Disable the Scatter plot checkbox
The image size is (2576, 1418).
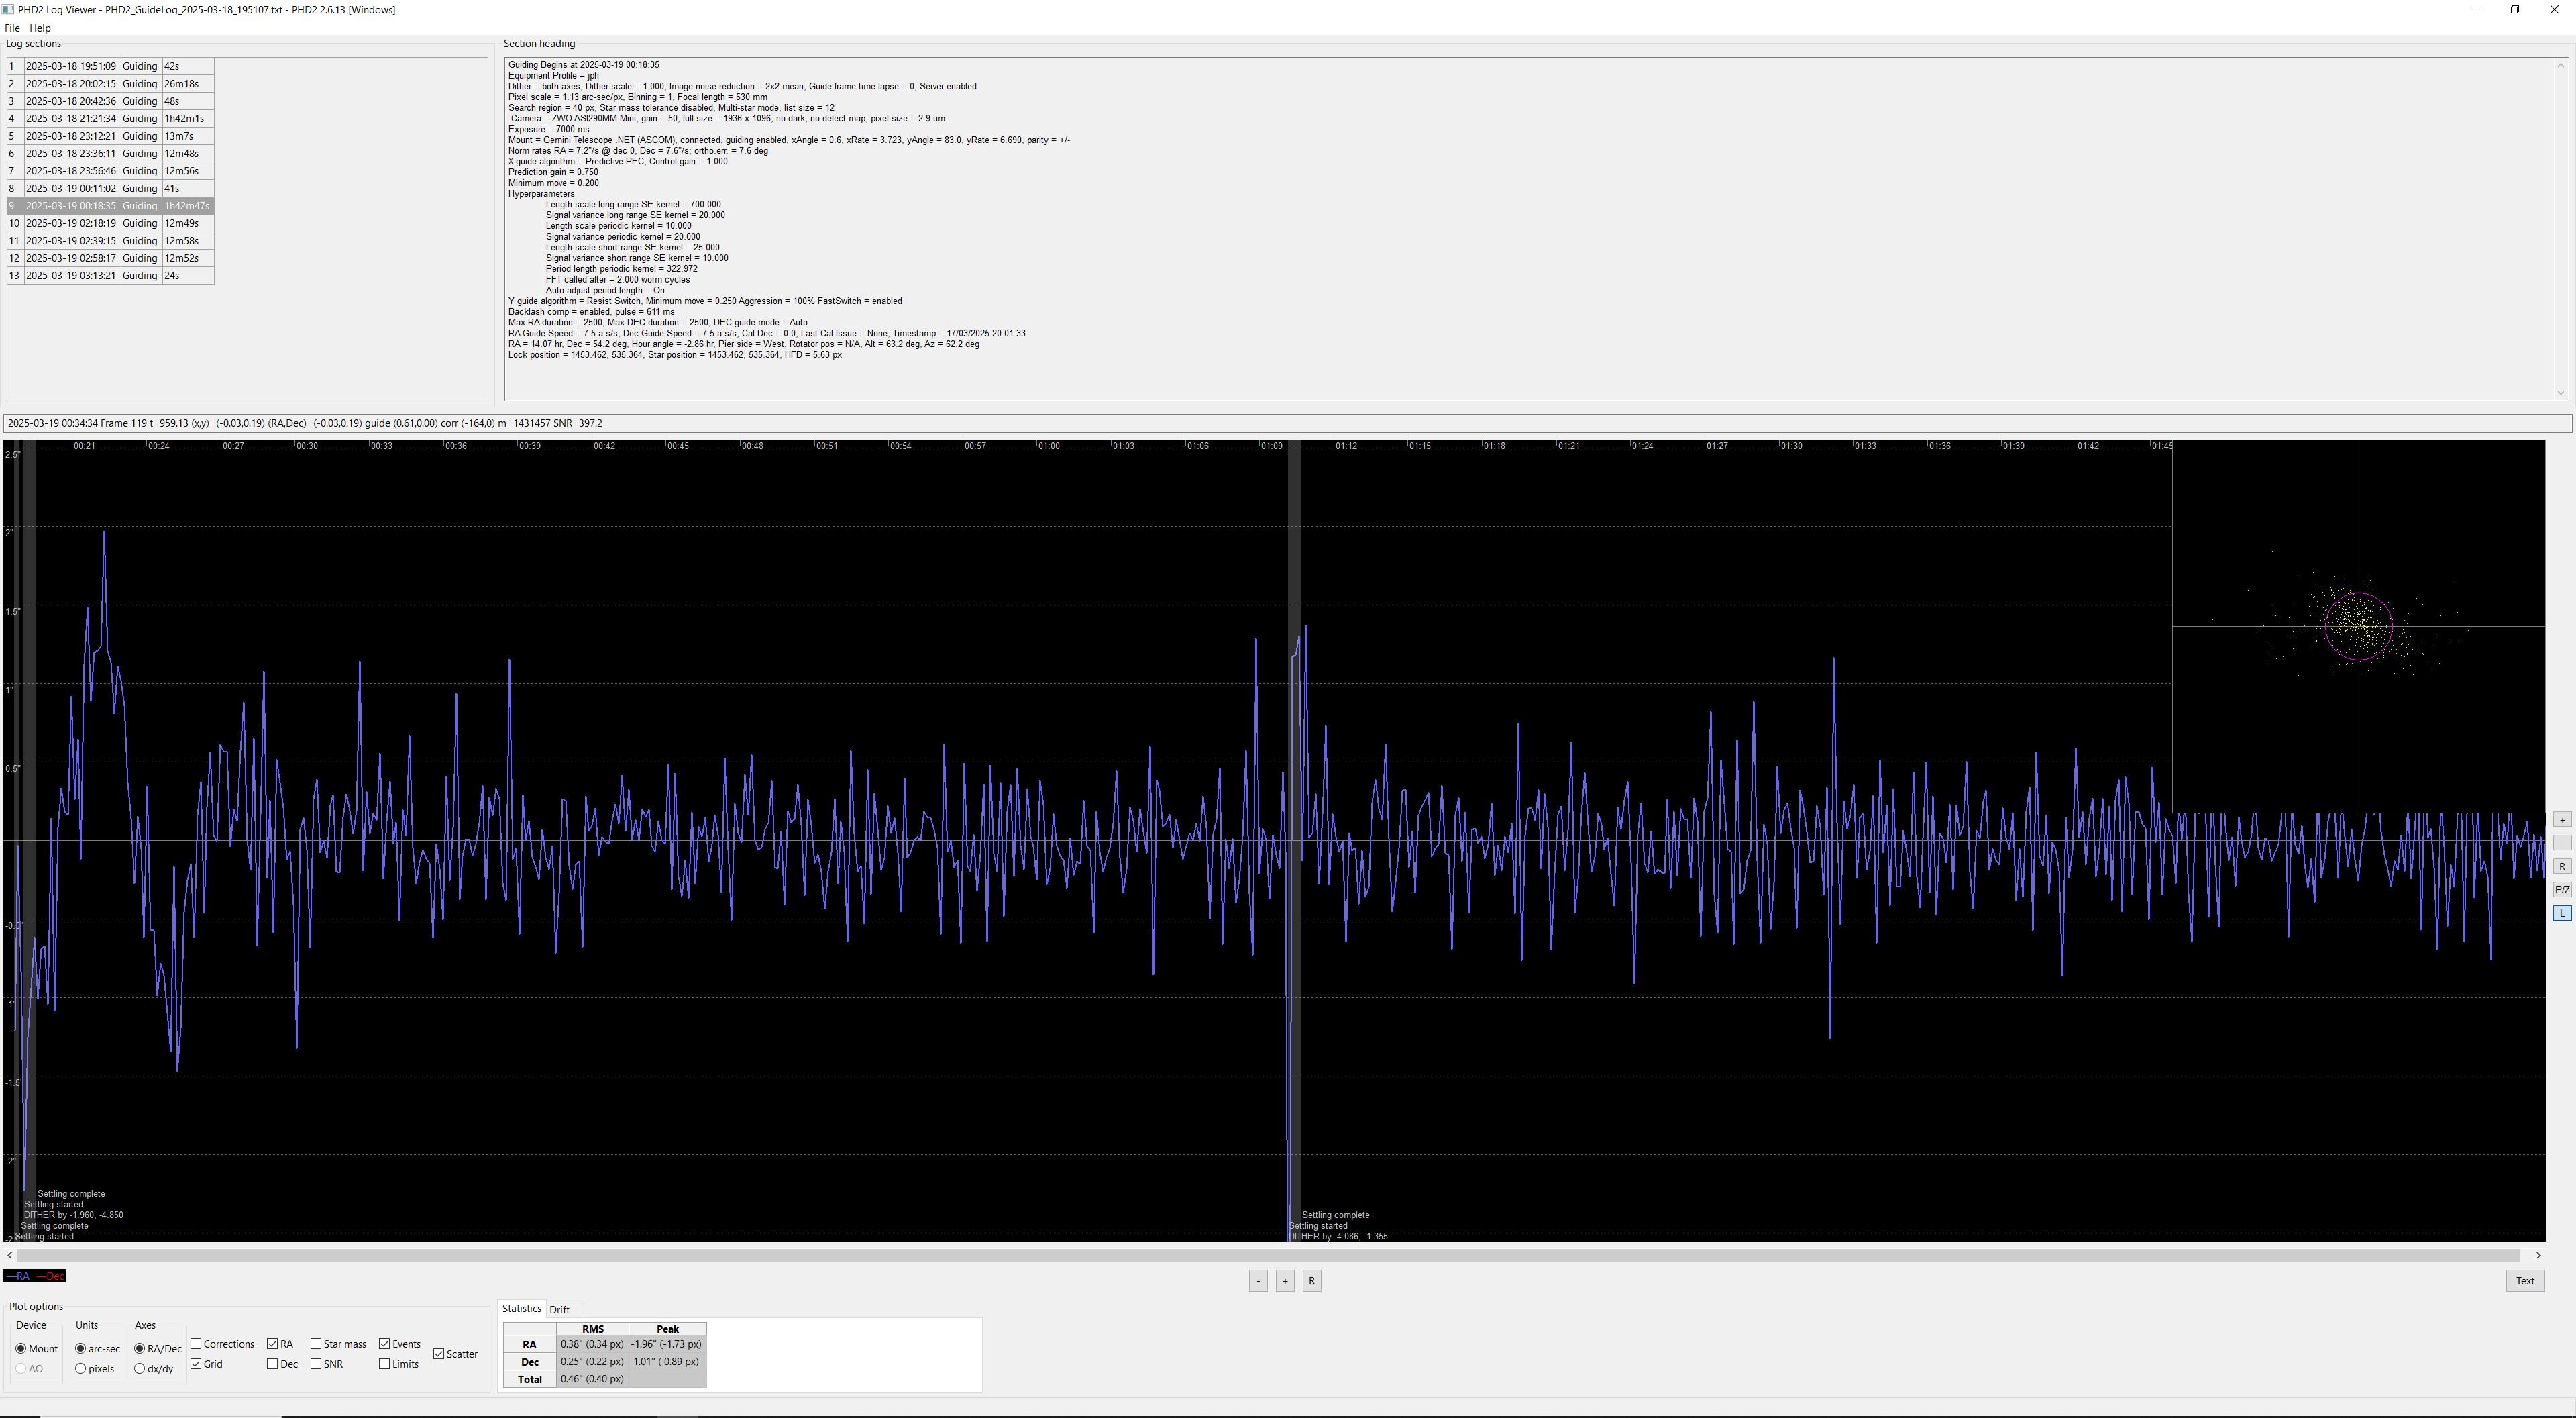point(439,1354)
